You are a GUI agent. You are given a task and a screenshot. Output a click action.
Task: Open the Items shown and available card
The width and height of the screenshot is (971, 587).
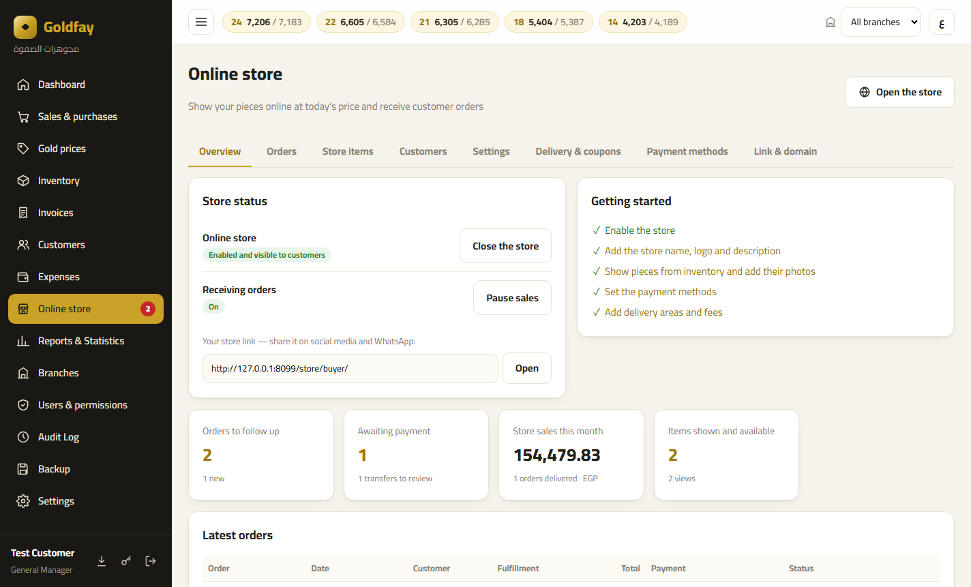coord(726,455)
